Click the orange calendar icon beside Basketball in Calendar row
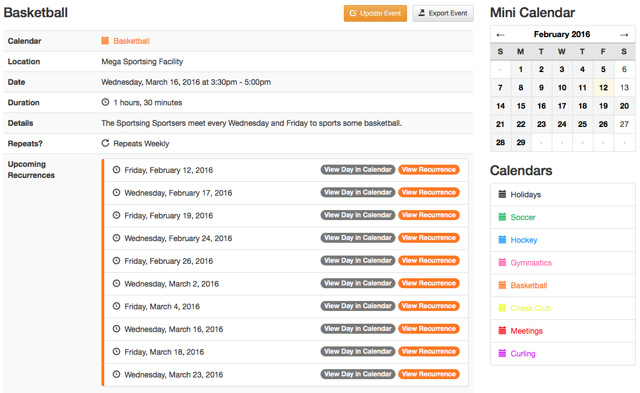The image size is (640, 393). tap(105, 41)
